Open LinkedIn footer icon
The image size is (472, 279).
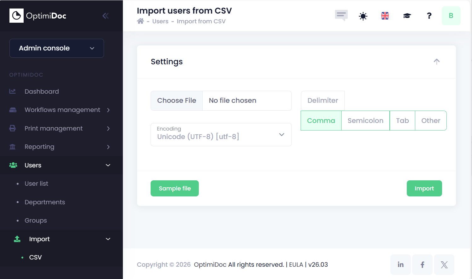[400, 264]
